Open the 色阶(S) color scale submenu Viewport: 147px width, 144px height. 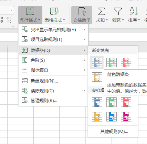click(x=54, y=60)
